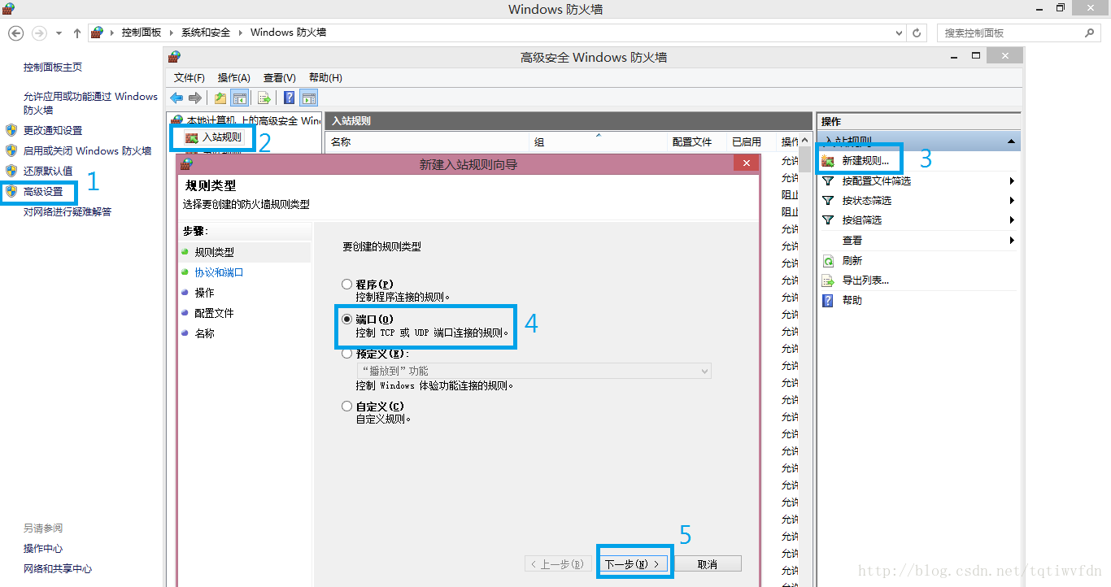Open the 帮助(H) menu
Image resolution: width=1111 pixels, height=587 pixels.
(x=325, y=78)
